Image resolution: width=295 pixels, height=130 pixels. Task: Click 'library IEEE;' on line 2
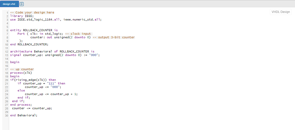pyautogui.click(x=22, y=16)
